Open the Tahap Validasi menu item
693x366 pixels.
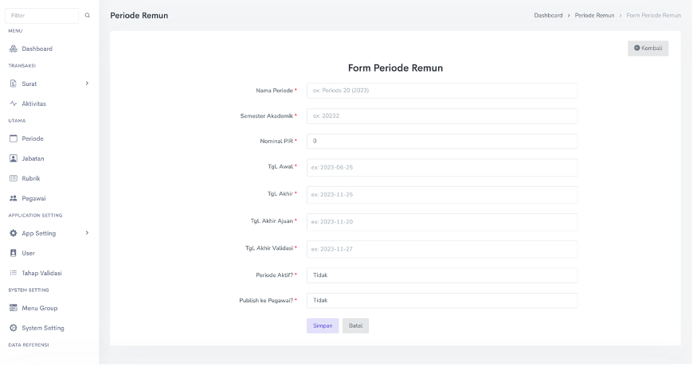[x=41, y=273]
